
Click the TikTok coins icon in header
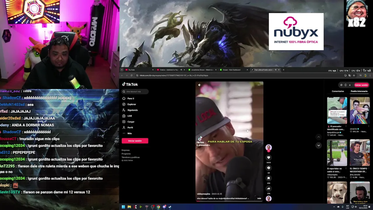(x=341, y=85)
